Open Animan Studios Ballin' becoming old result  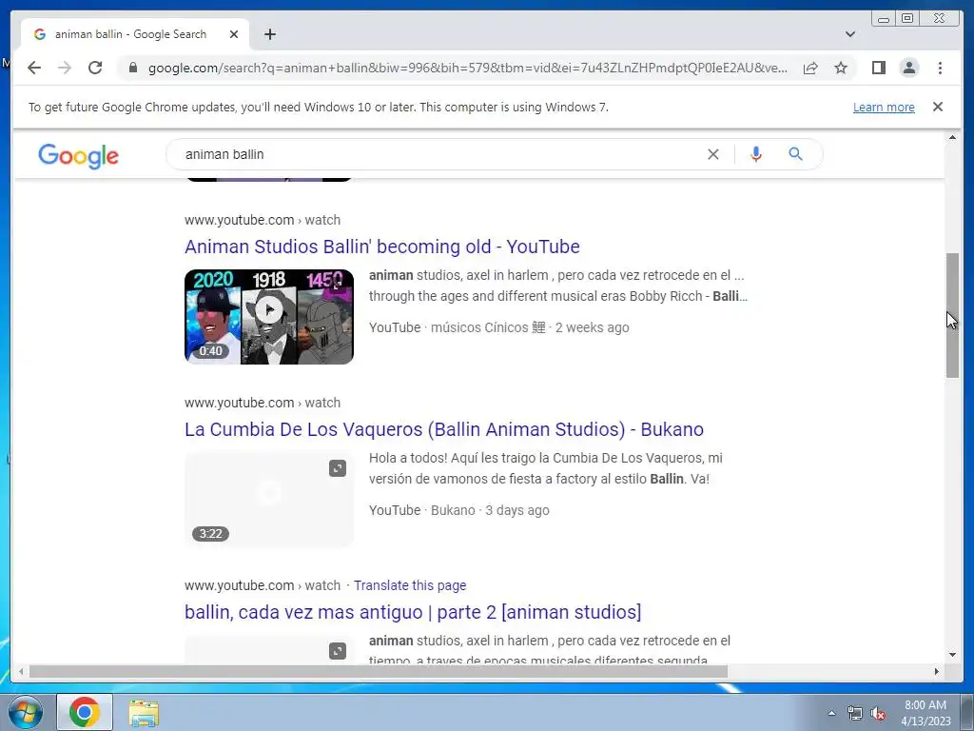pos(382,247)
